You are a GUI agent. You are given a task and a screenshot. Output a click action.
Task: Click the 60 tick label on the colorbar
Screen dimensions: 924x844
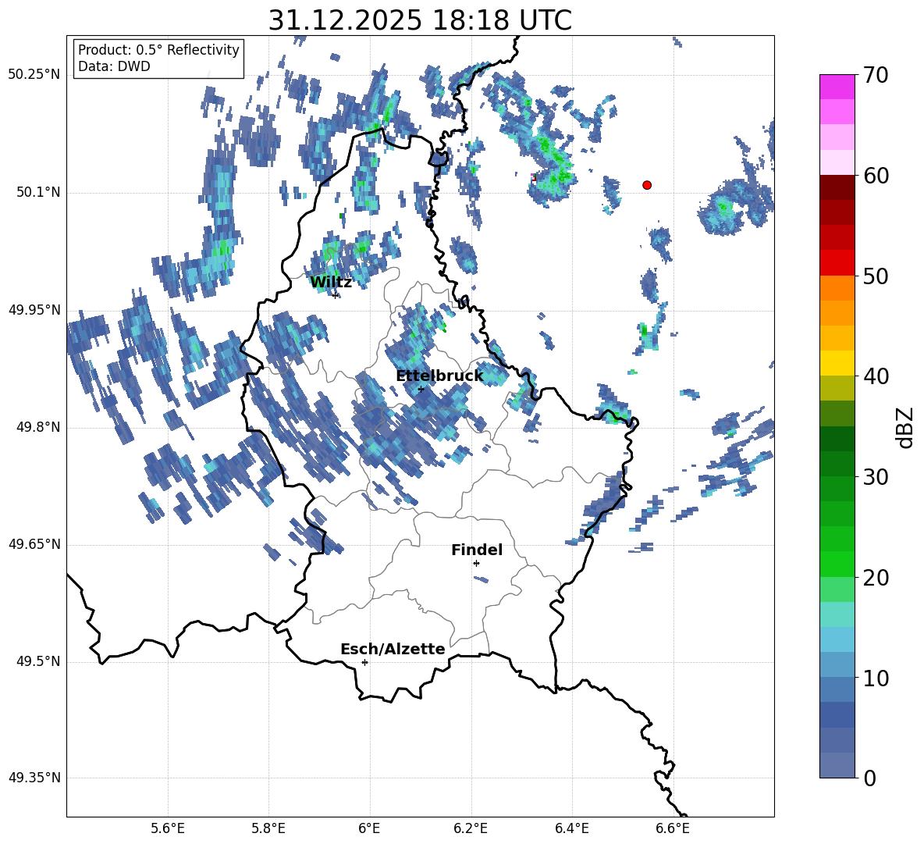click(876, 176)
